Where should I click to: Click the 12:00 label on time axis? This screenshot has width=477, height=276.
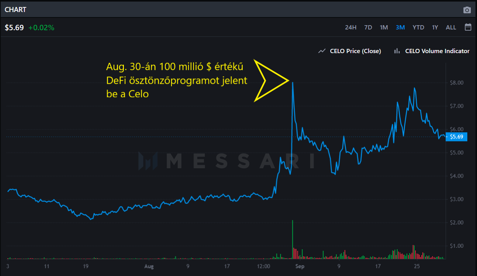tap(263, 266)
